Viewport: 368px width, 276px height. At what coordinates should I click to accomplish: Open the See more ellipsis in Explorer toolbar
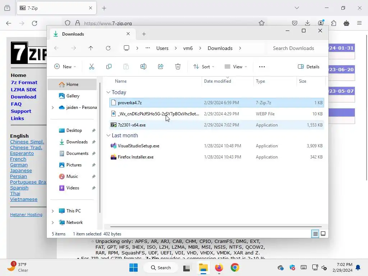[x=262, y=66]
